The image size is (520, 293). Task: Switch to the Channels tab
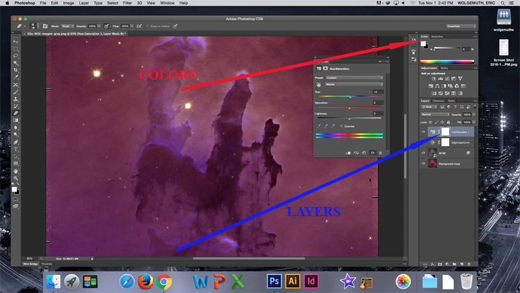[x=439, y=101]
